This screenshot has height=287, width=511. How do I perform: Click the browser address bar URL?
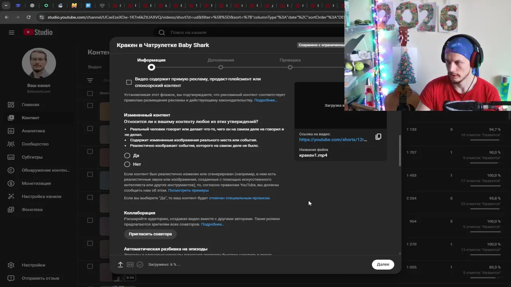point(195,17)
